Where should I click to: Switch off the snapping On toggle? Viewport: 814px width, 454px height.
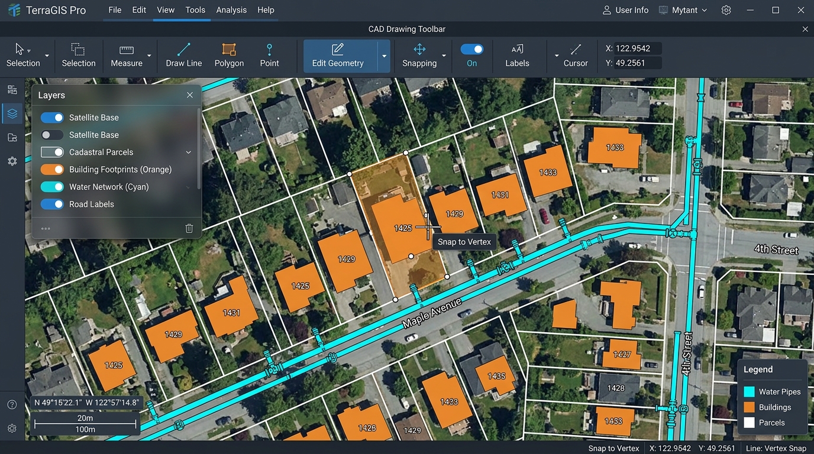[471, 49]
